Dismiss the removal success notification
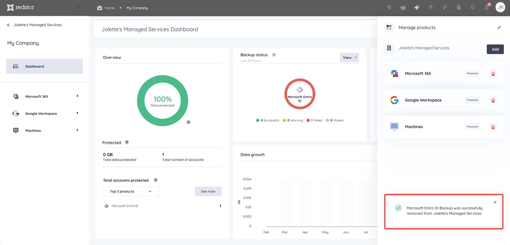 tap(495, 202)
